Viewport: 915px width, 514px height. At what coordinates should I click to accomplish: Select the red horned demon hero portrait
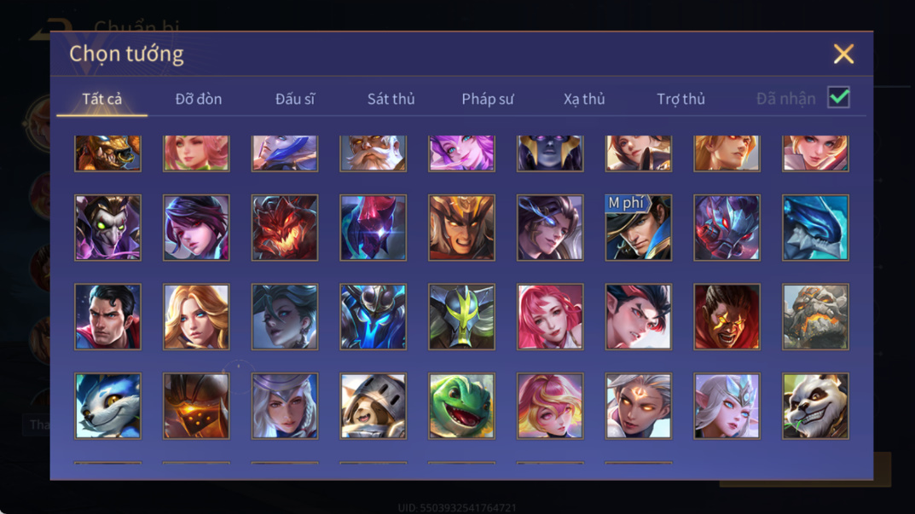[x=285, y=228]
